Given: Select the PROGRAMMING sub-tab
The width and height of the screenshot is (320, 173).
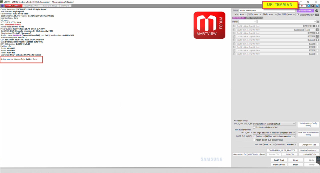Looking at the screenshot, I should point(238,18).
